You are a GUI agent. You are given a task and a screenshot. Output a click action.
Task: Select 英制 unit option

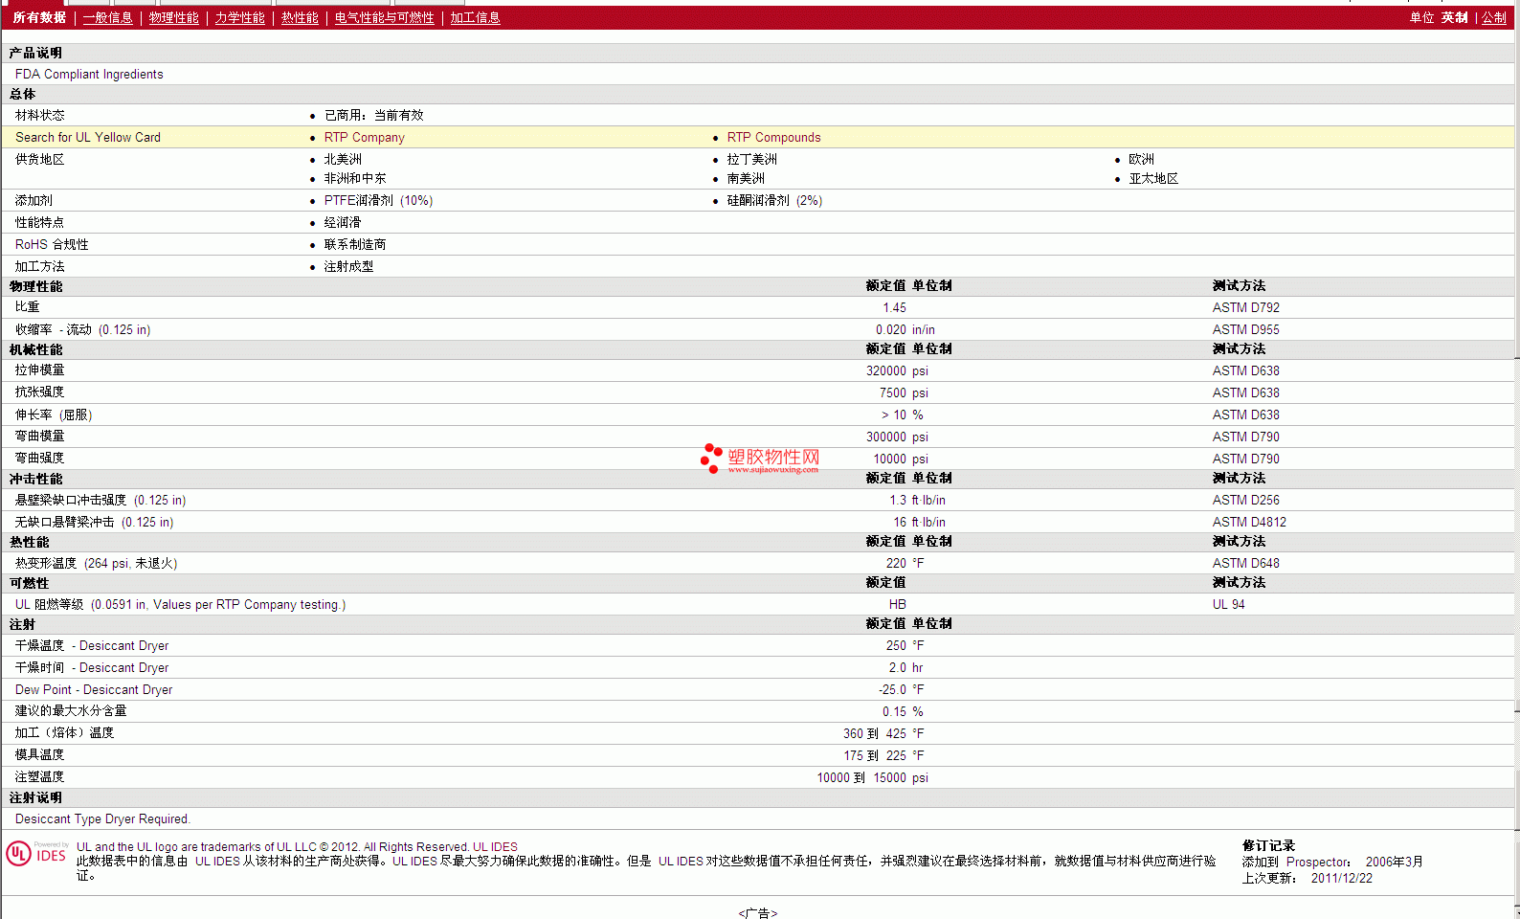(1454, 17)
